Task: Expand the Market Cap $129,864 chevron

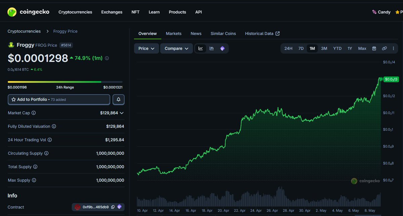Action: pos(122,113)
